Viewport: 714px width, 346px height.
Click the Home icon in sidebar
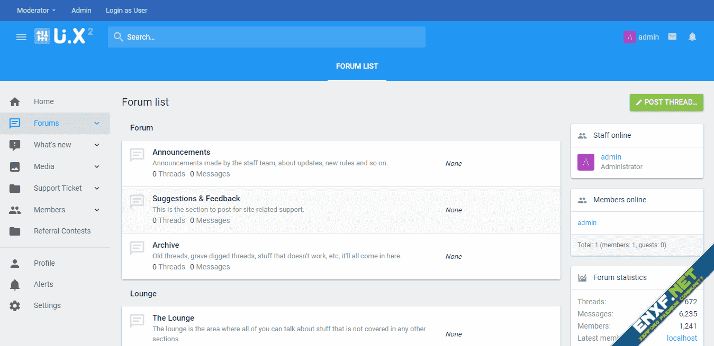tap(15, 102)
